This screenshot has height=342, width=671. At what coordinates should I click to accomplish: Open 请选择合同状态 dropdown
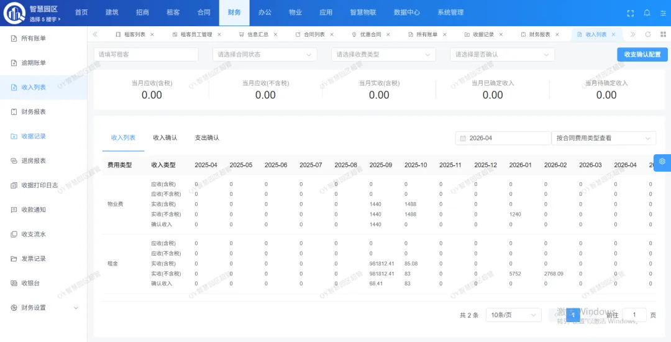265,54
